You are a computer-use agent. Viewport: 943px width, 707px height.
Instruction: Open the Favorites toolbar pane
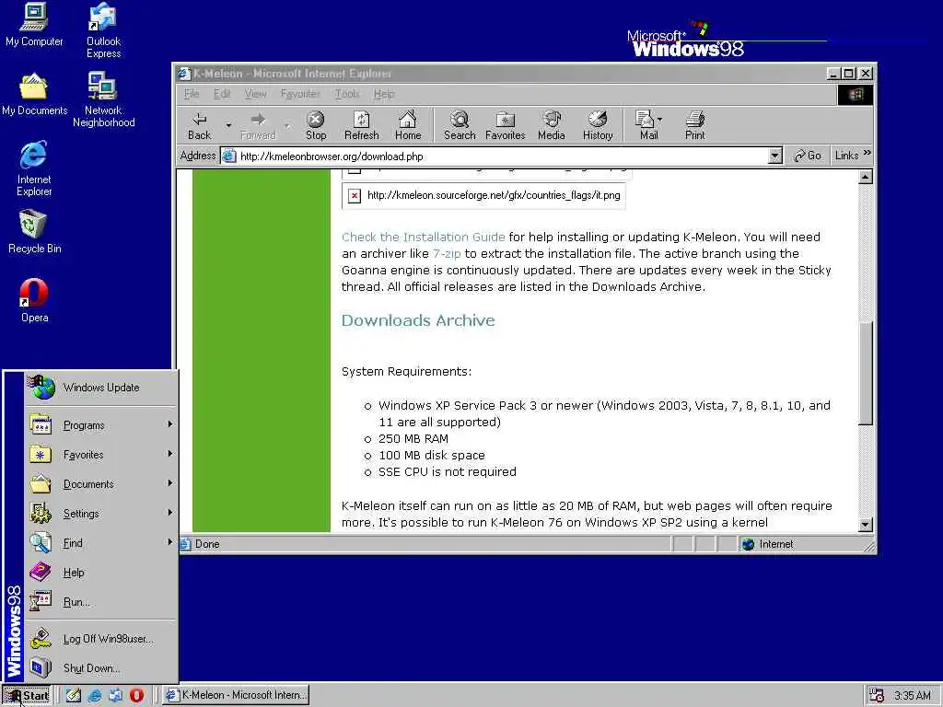(x=506, y=125)
